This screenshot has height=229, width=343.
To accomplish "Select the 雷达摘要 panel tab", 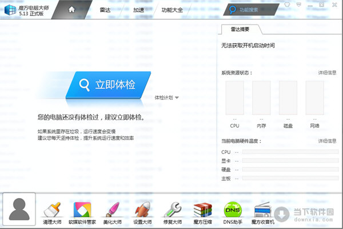I will [240, 29].
